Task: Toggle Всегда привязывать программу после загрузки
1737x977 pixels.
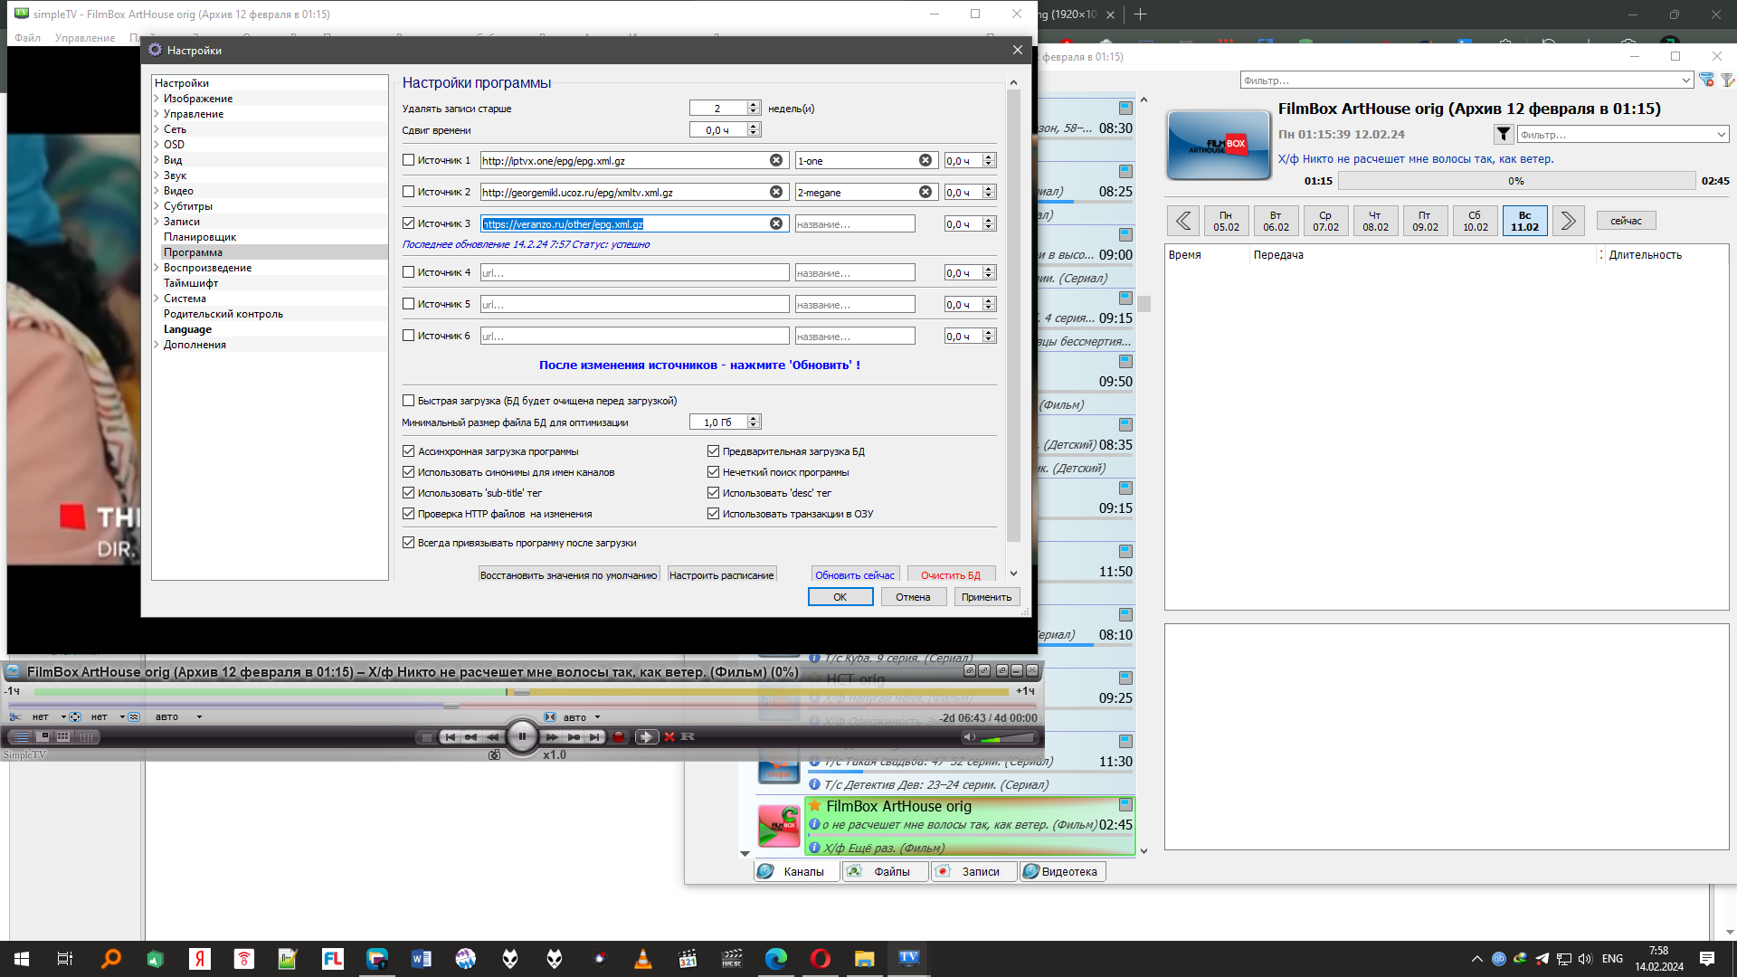Action: point(408,543)
